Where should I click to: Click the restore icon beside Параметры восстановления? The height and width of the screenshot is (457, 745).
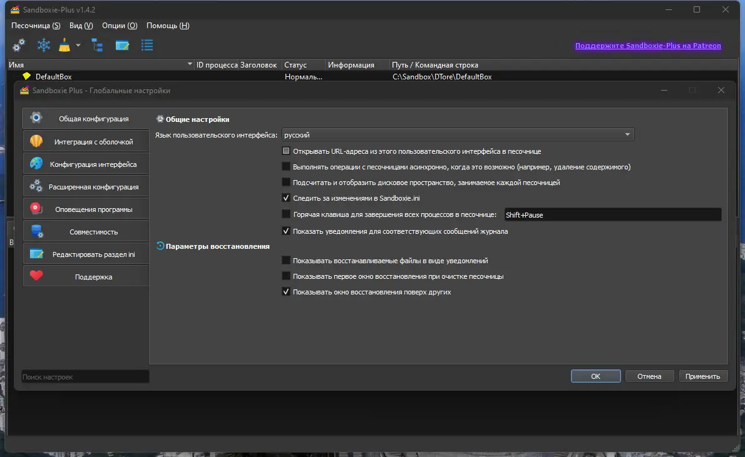160,246
